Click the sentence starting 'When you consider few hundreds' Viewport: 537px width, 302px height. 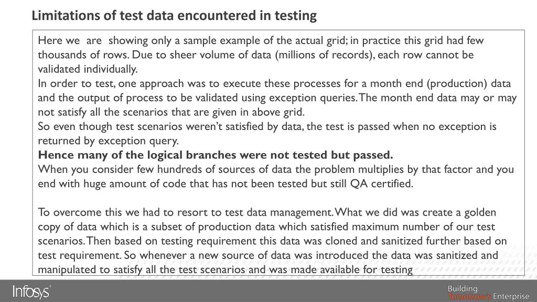[276, 176]
